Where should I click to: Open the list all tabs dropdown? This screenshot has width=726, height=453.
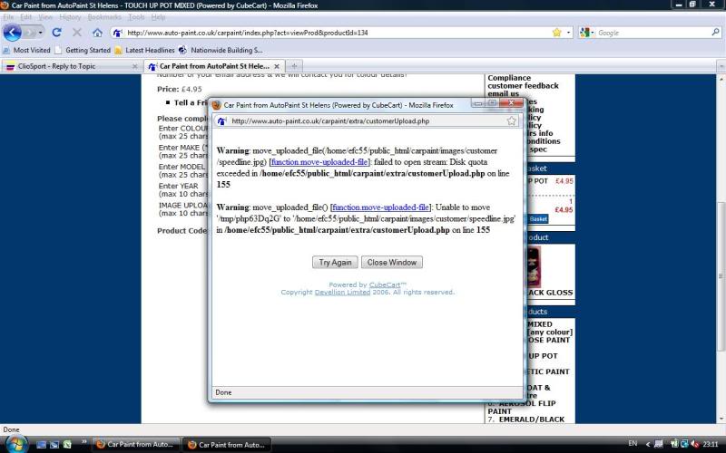tap(721, 66)
